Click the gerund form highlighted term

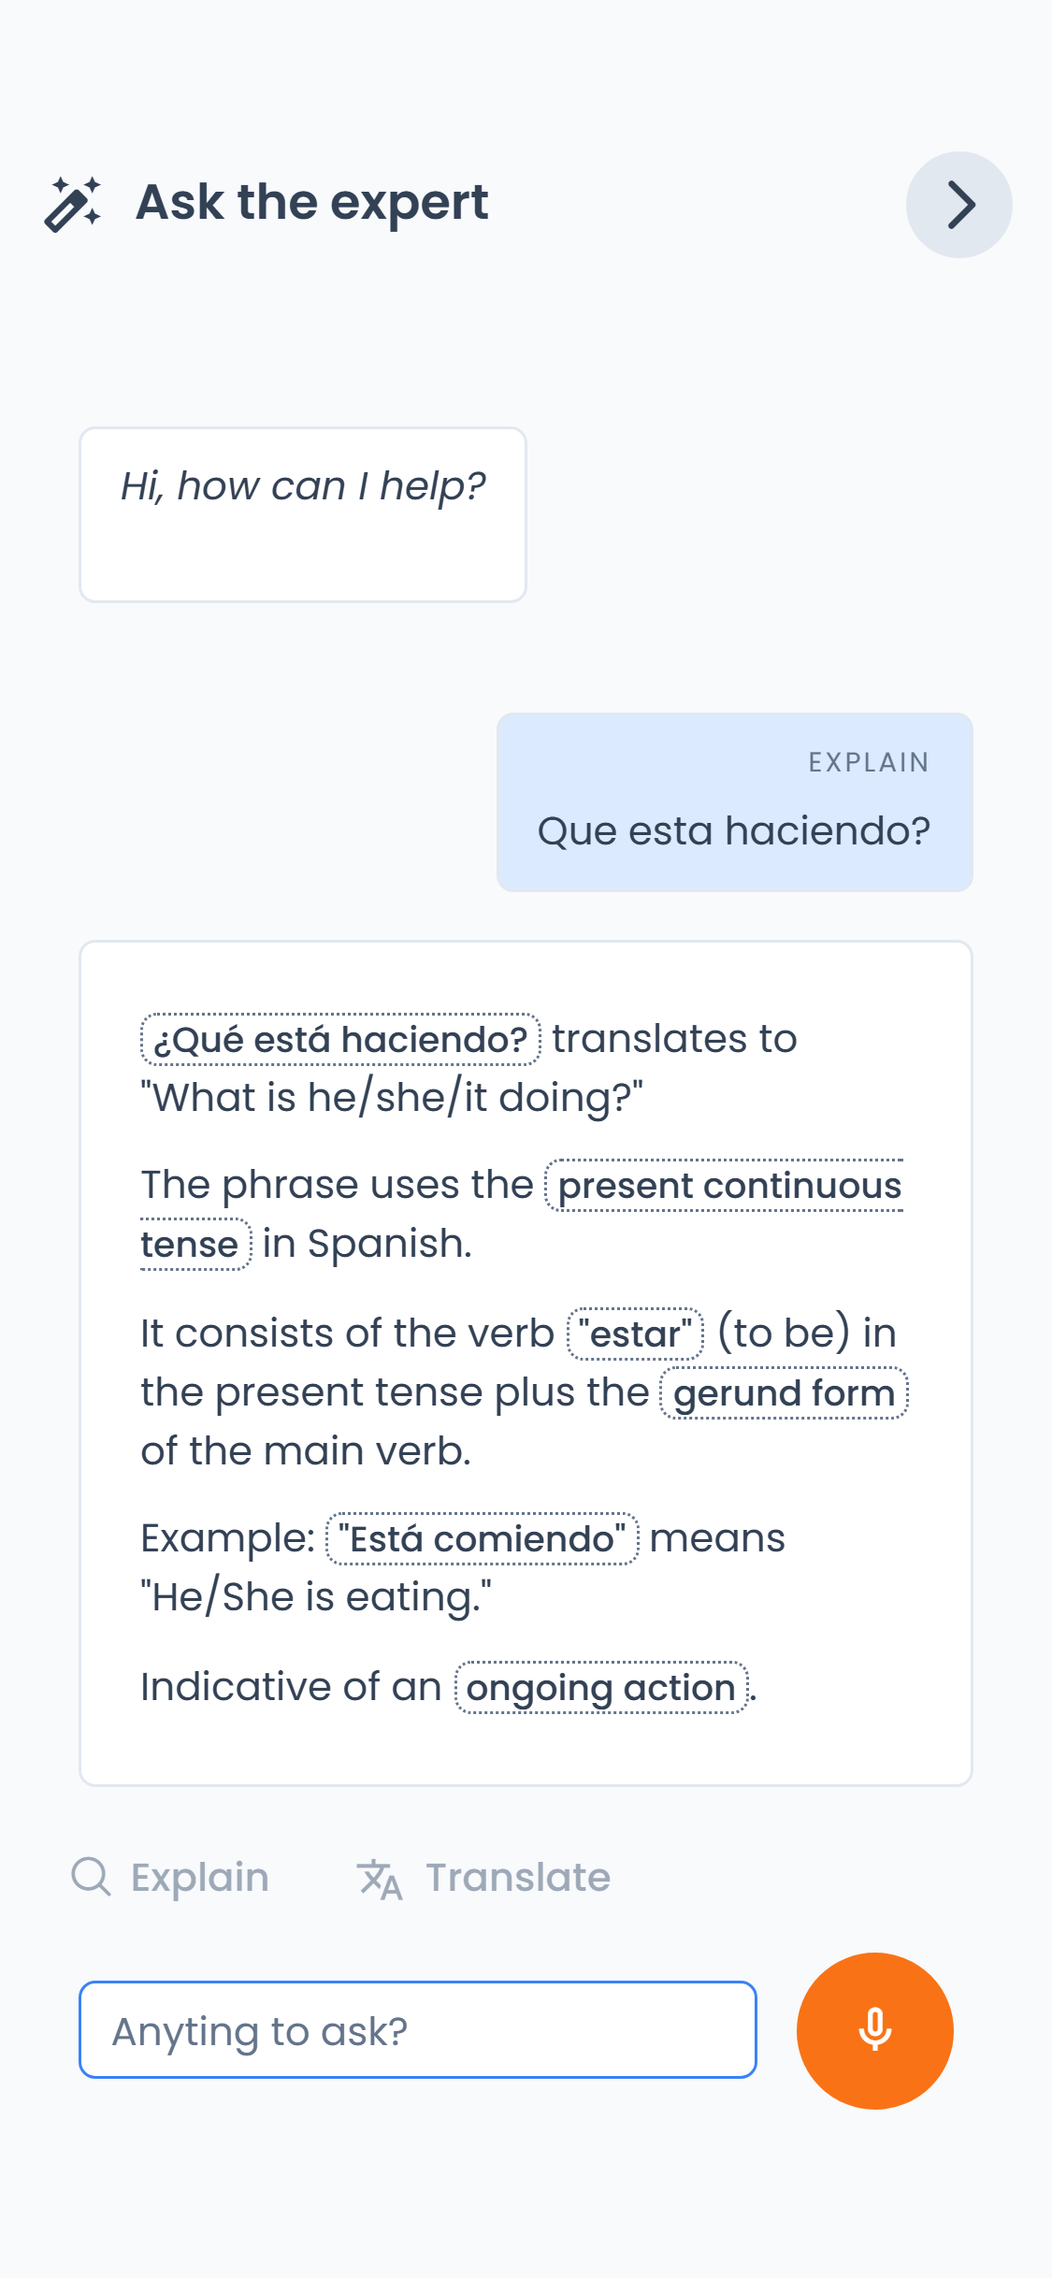(784, 1393)
